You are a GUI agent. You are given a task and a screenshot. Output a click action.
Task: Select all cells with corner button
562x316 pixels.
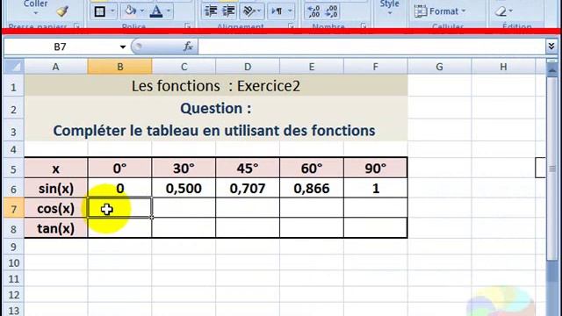pyautogui.click(x=14, y=67)
